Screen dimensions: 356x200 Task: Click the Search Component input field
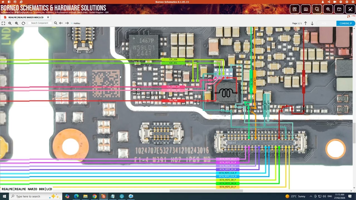pos(39,23)
